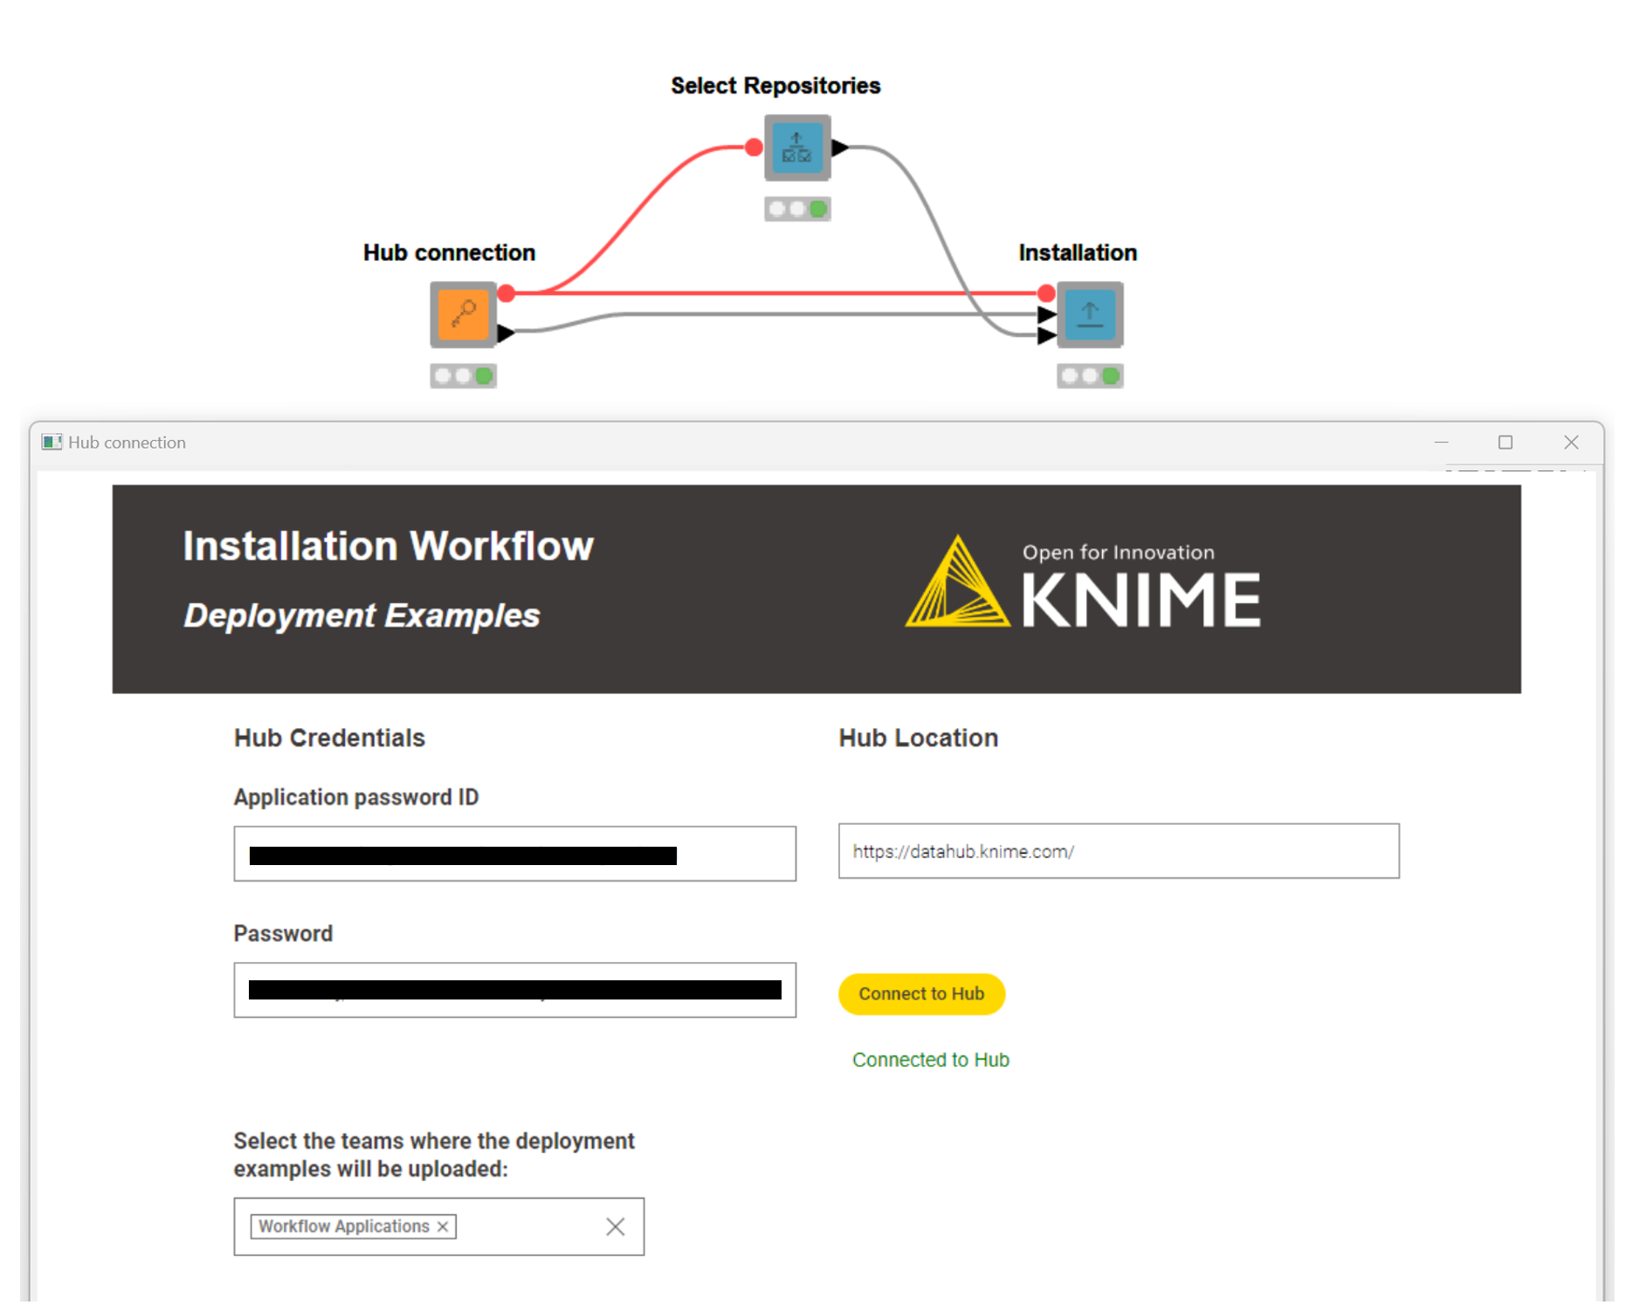Image resolution: width=1633 pixels, height=1305 pixels.
Task: Click status light under Select Repositories node
Action: click(x=796, y=209)
